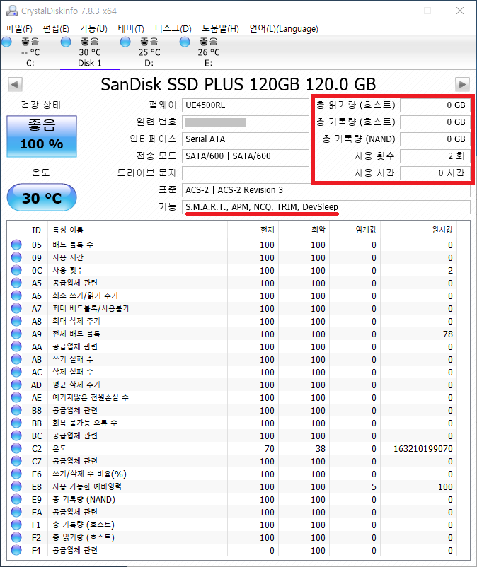The image size is (477, 567).
Task: Click the CrystalDiskInfo app icon in title bar
Action: click(11, 11)
